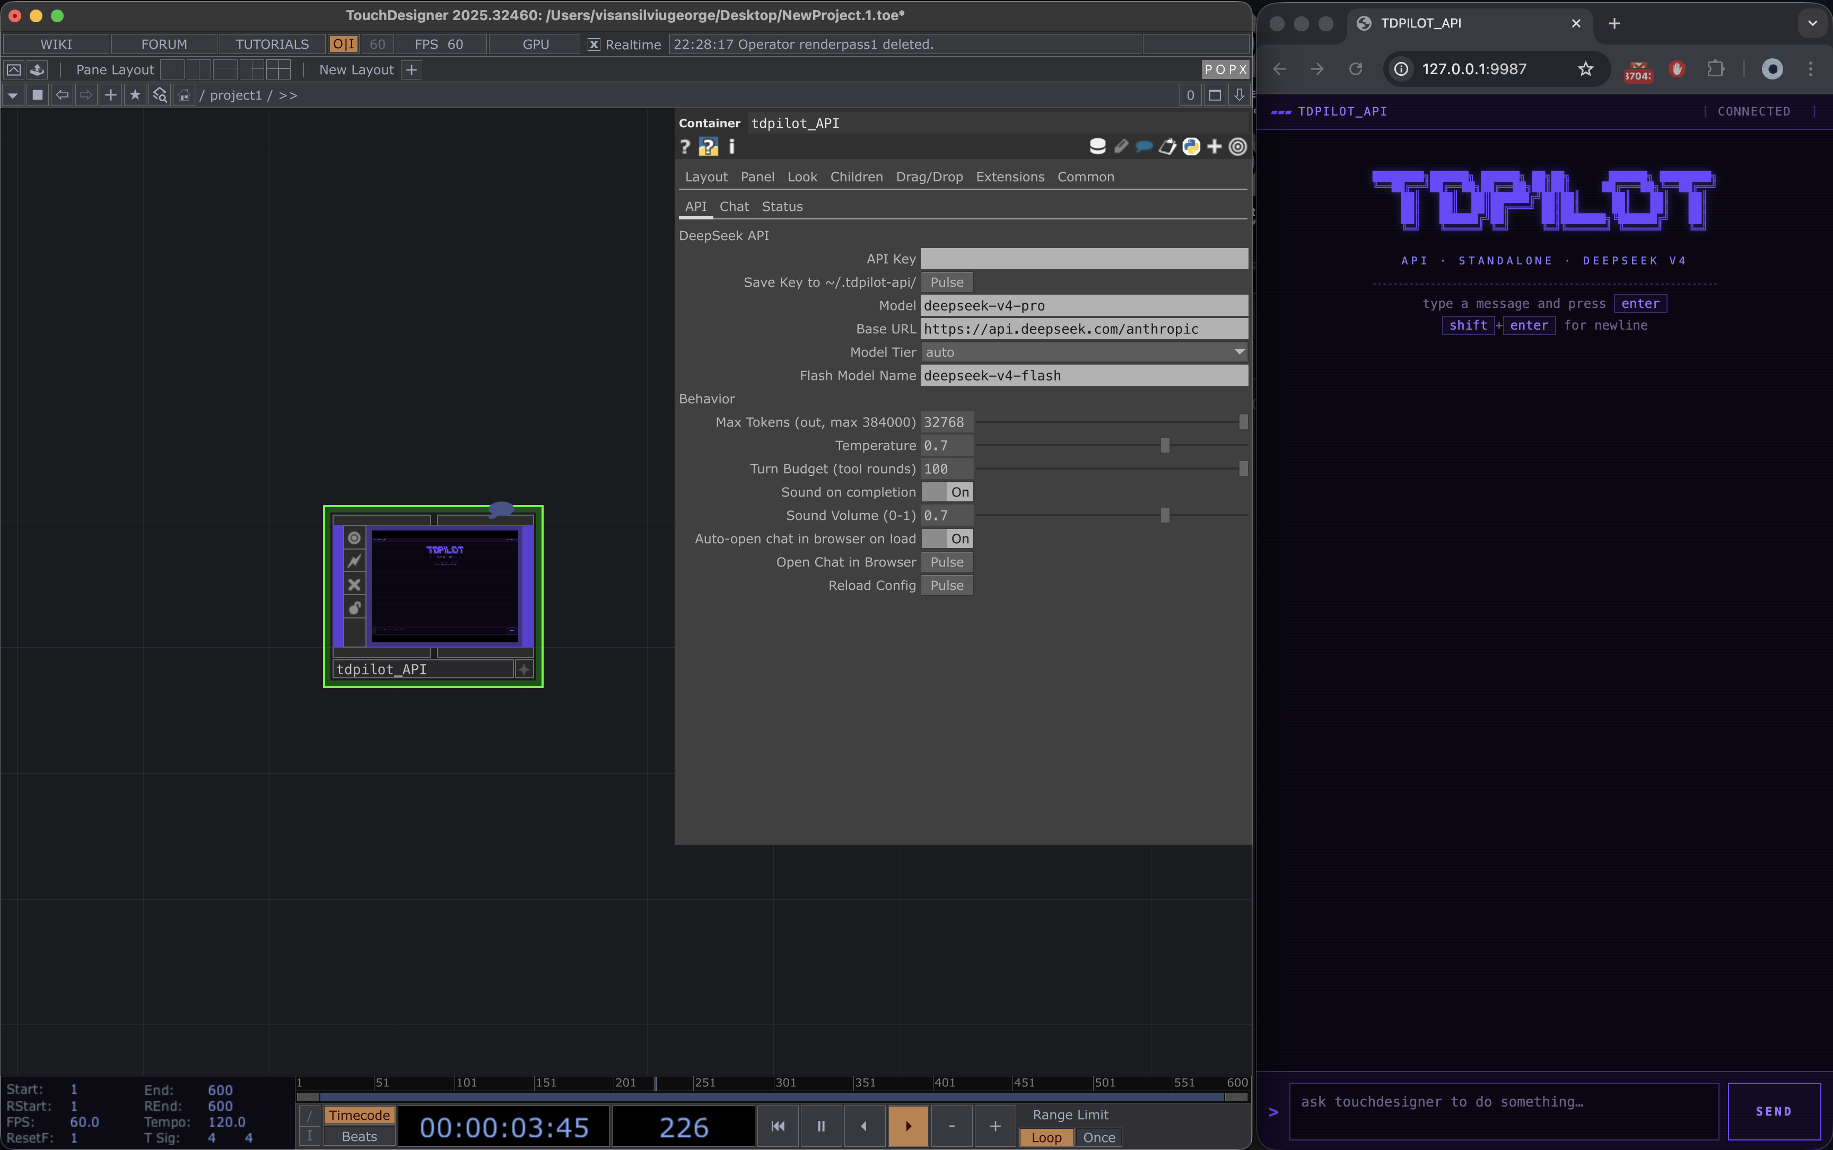Open the Common parameter page
This screenshot has height=1150, width=1833.
point(1086,176)
